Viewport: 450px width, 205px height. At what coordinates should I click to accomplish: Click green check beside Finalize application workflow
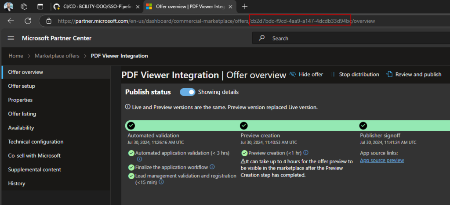tap(131, 167)
